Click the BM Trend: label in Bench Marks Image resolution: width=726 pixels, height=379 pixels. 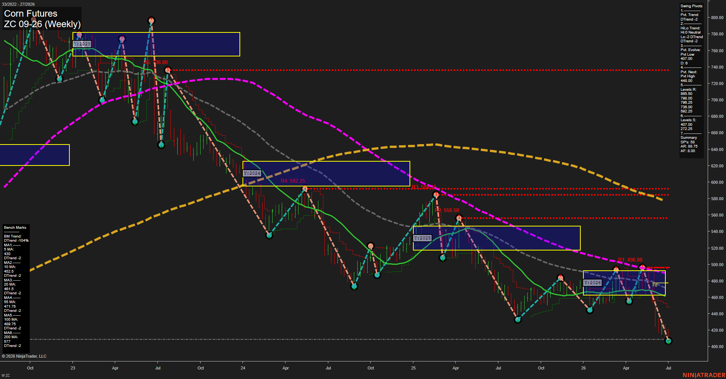(x=13, y=236)
